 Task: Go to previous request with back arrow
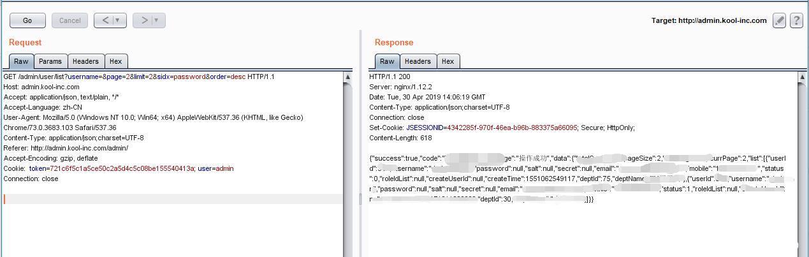[x=106, y=20]
